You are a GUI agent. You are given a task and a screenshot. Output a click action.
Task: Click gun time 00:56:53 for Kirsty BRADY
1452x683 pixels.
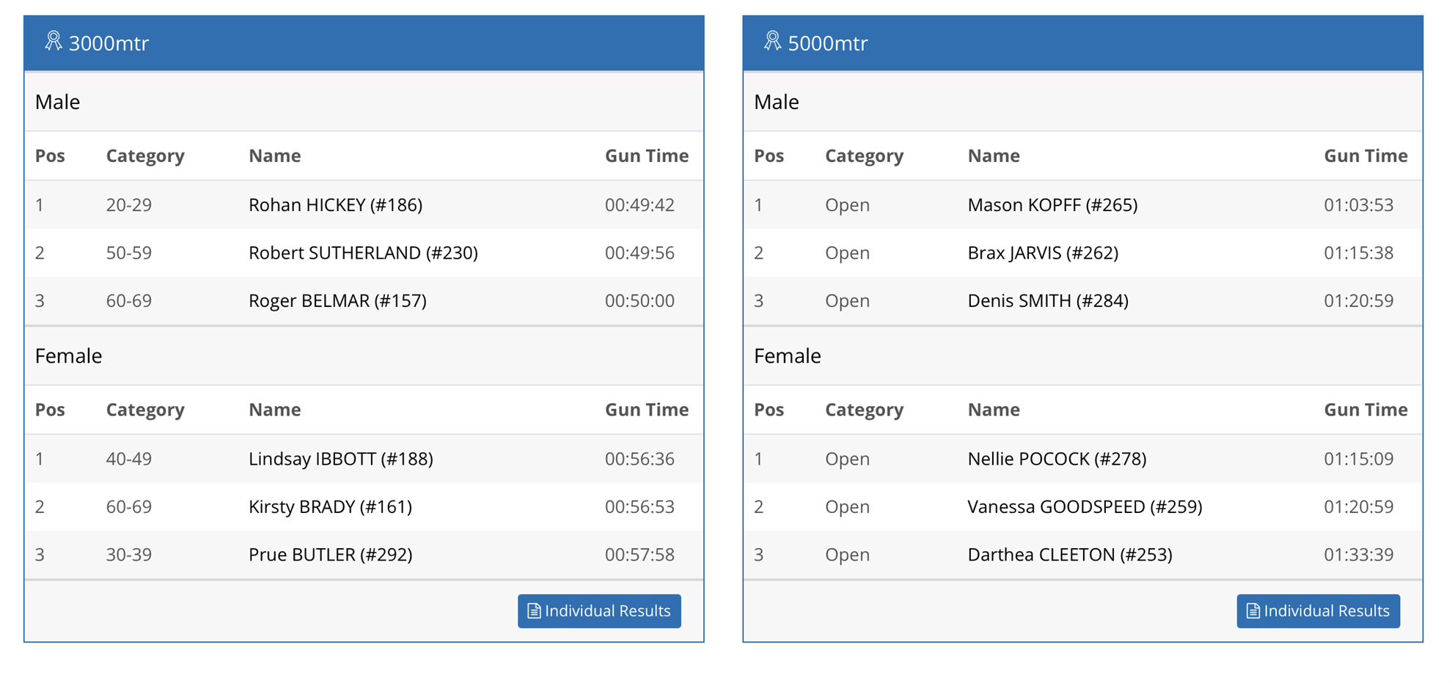pyautogui.click(x=639, y=506)
